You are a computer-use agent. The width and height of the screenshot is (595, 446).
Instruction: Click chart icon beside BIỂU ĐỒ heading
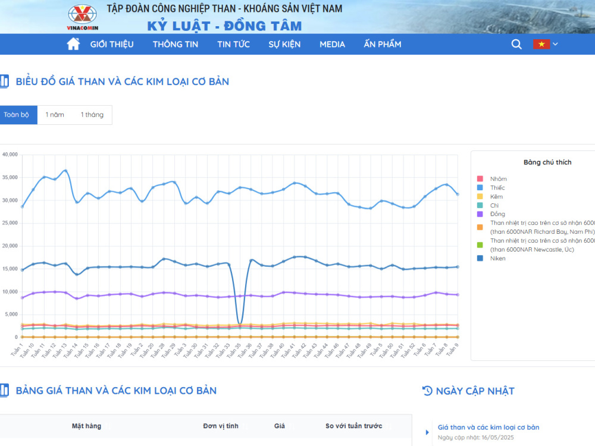pyautogui.click(x=4, y=81)
